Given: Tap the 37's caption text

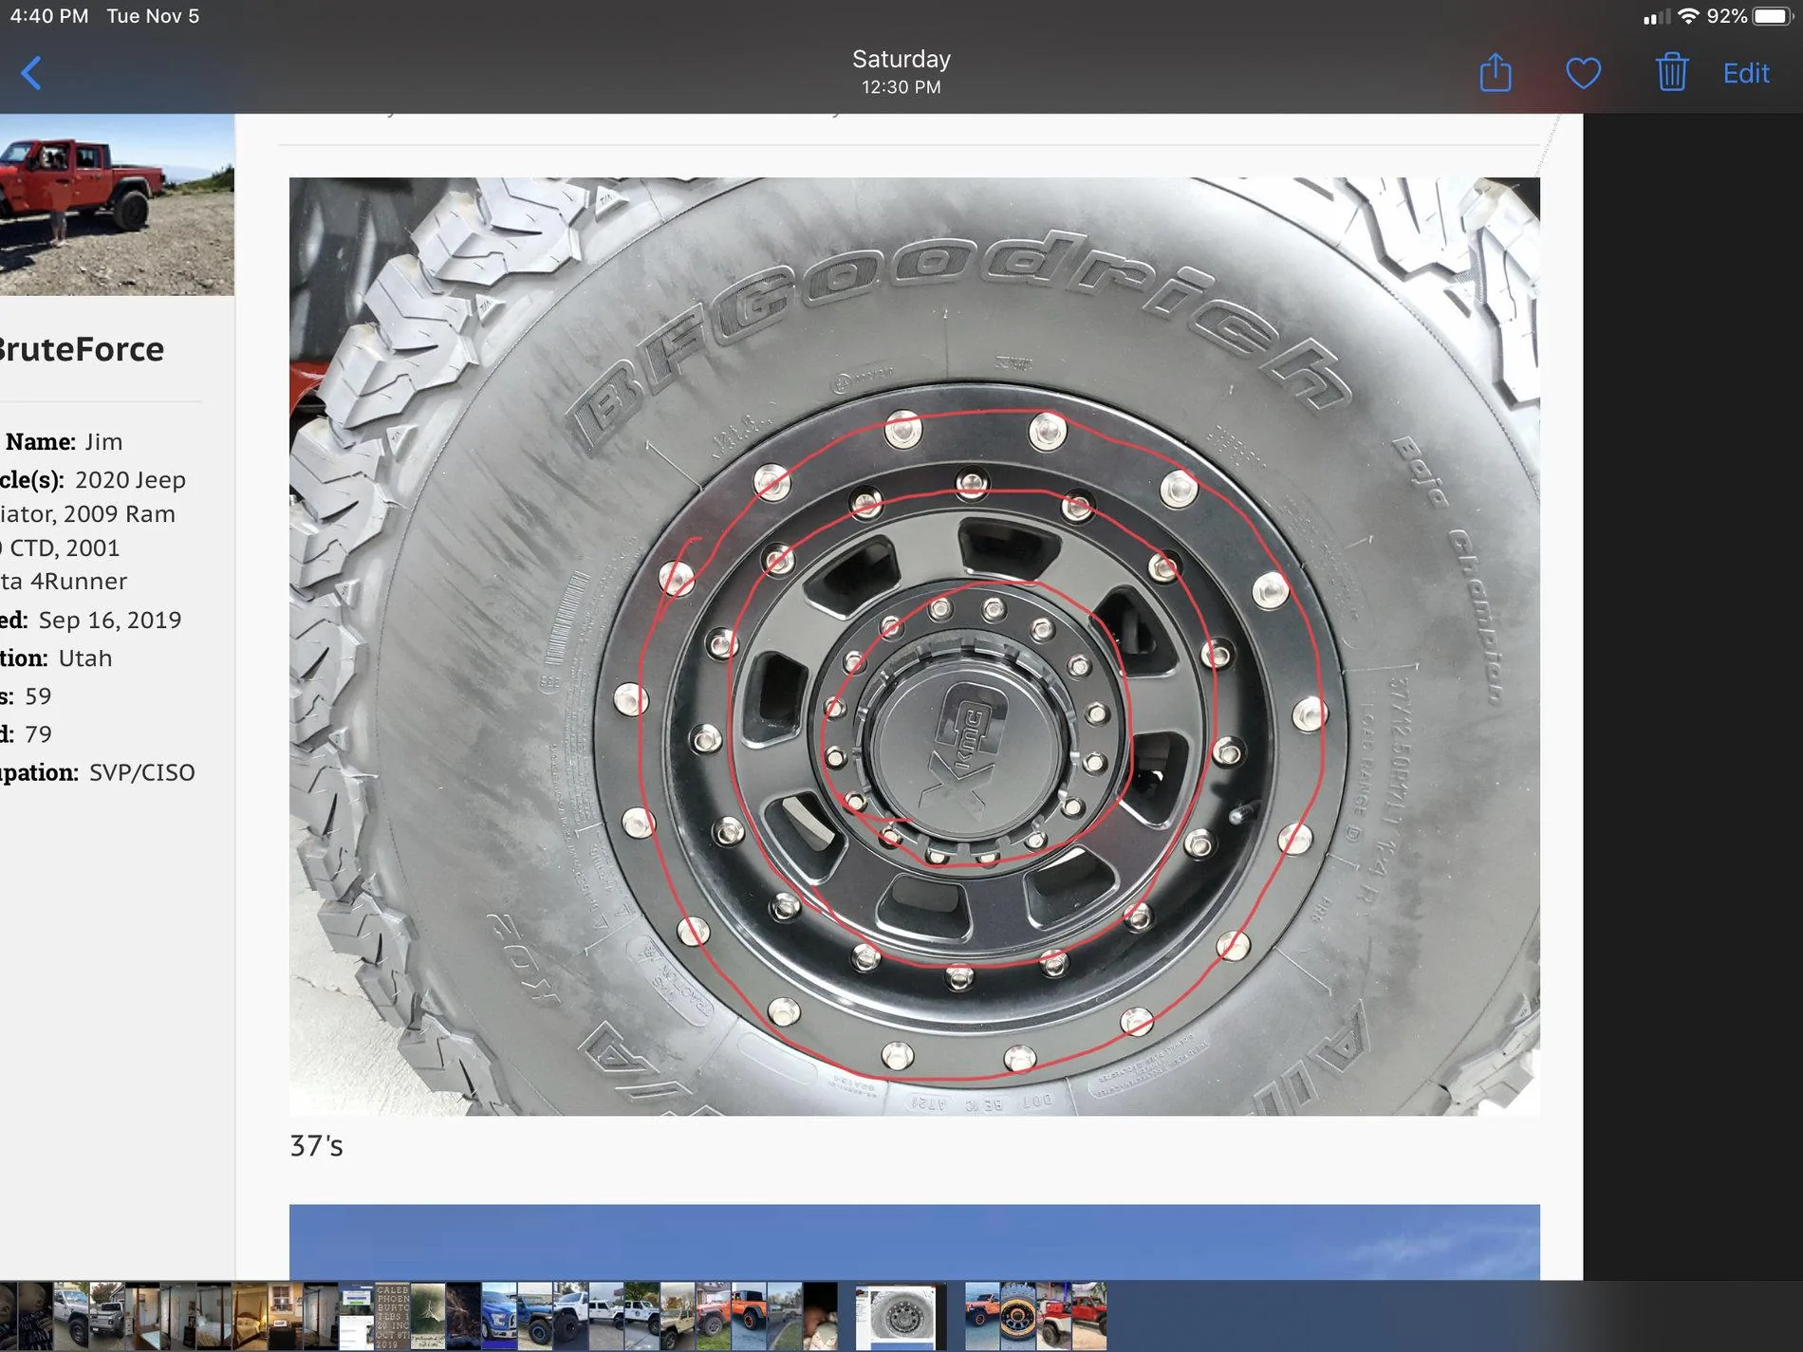Looking at the screenshot, I should (x=316, y=1146).
